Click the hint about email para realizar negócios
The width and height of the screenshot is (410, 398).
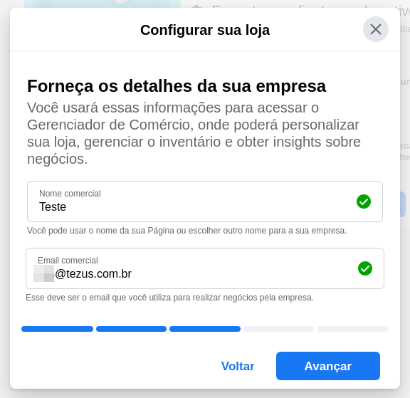169,298
